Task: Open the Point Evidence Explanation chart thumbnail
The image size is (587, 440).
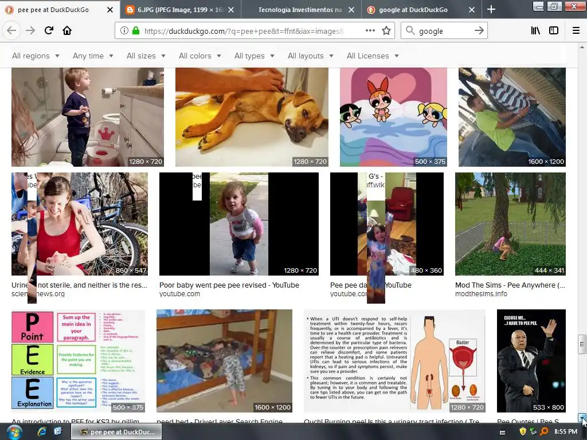Action: coord(78,361)
